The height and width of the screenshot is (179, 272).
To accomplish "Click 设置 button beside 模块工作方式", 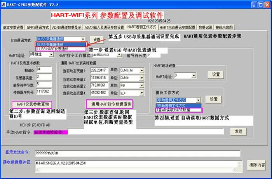I will coord(214,99).
